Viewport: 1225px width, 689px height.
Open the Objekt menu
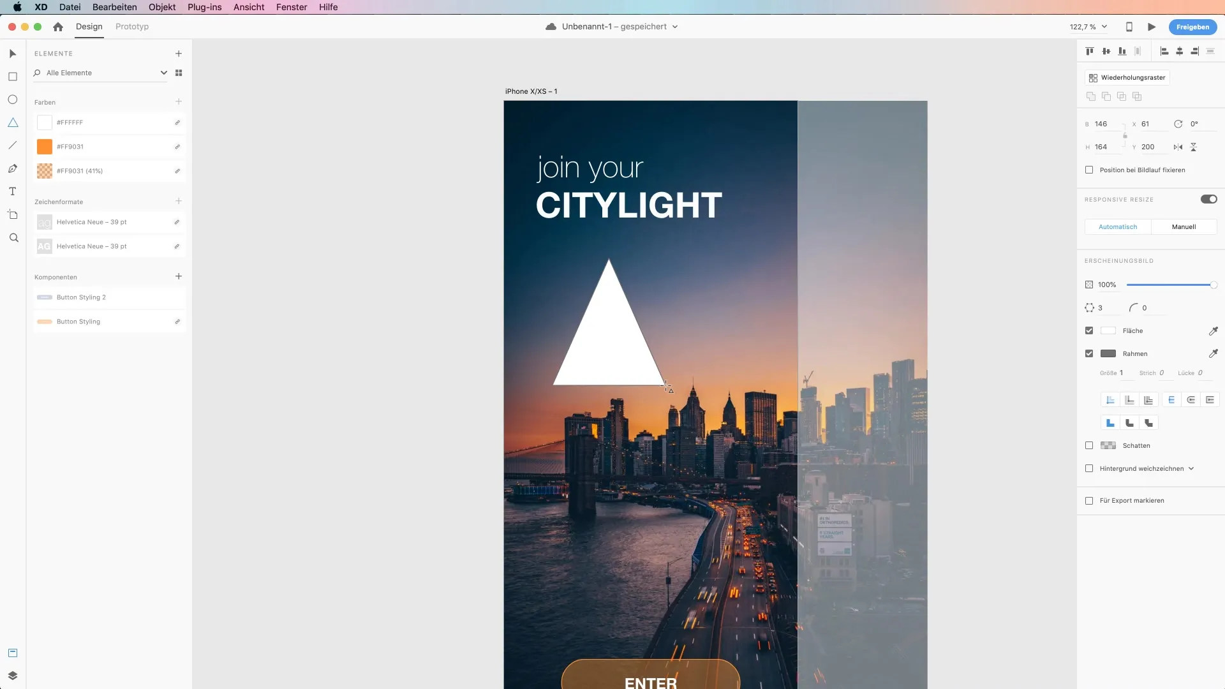point(162,7)
